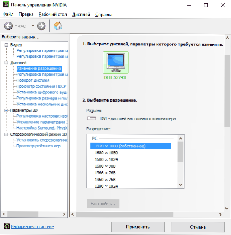Select Изменение разрешения in the task tree
Viewport: 231px width, 235px height.
(x=39, y=69)
